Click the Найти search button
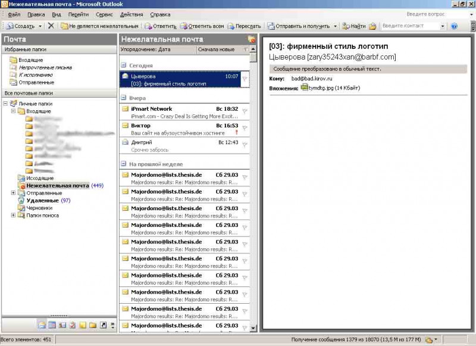476x346 pixels. click(x=354, y=26)
